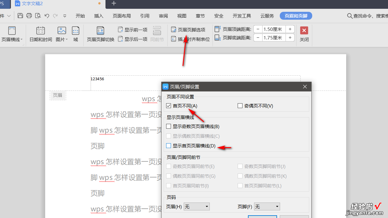Increase 页眉顶端距离 with plus button
The height and width of the screenshot is (218, 388).
pos(290,29)
